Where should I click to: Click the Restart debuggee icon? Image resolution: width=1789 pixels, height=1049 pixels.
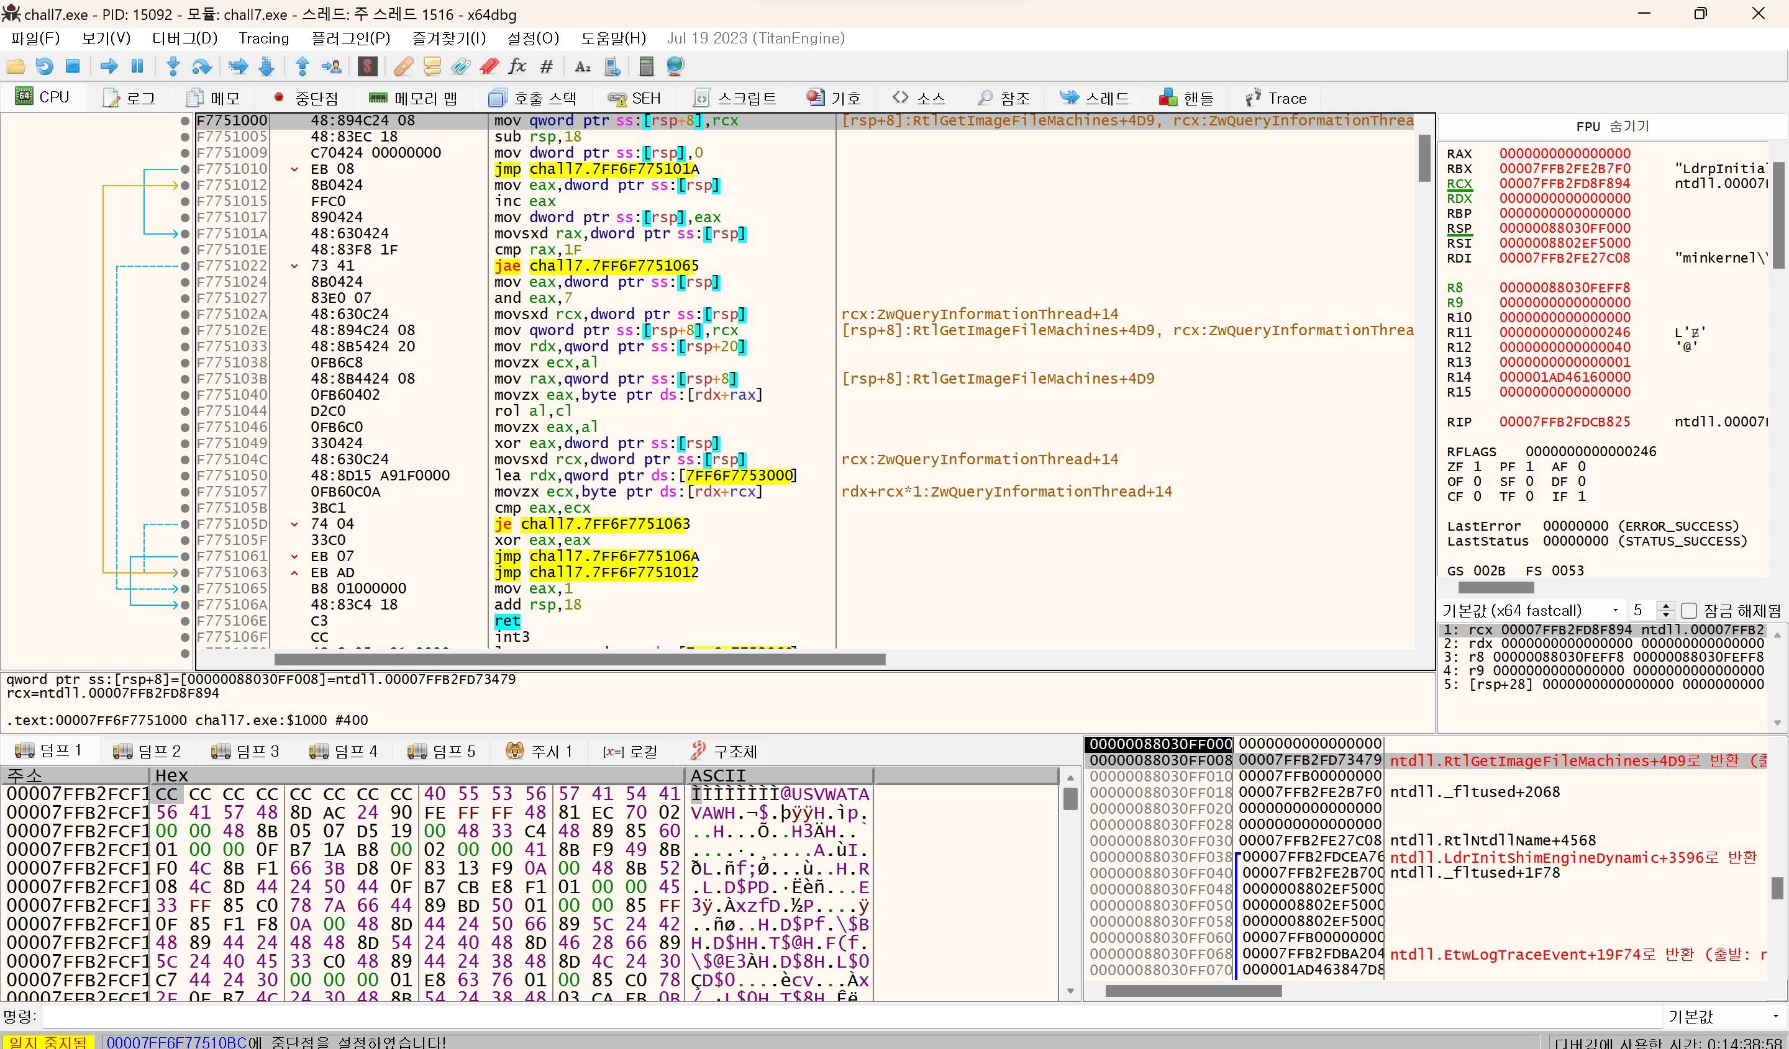point(44,66)
